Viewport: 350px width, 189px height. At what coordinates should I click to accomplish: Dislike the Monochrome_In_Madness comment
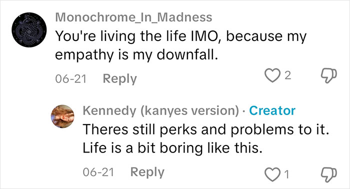coord(329,75)
